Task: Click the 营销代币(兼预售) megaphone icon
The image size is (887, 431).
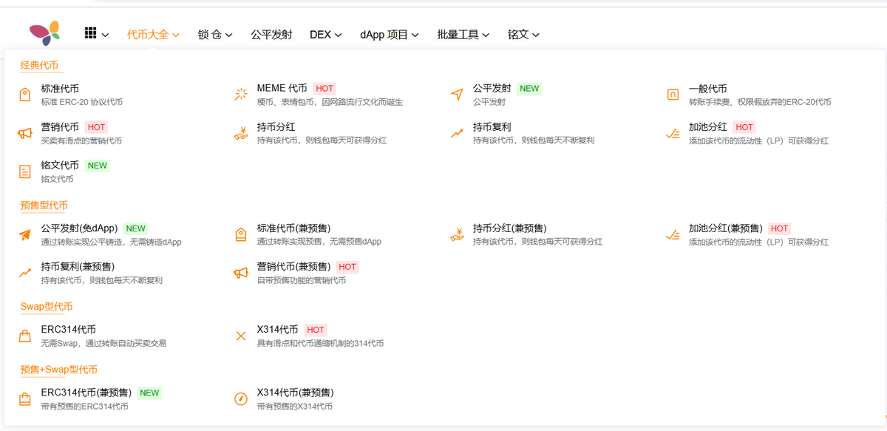Action: (241, 273)
